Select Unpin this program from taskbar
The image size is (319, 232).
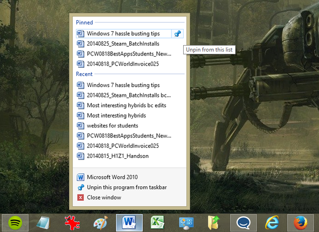[x=124, y=187]
